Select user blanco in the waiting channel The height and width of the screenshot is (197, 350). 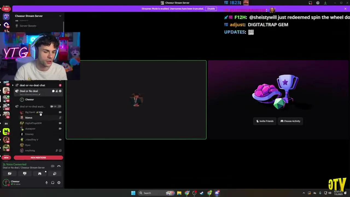(x=29, y=118)
